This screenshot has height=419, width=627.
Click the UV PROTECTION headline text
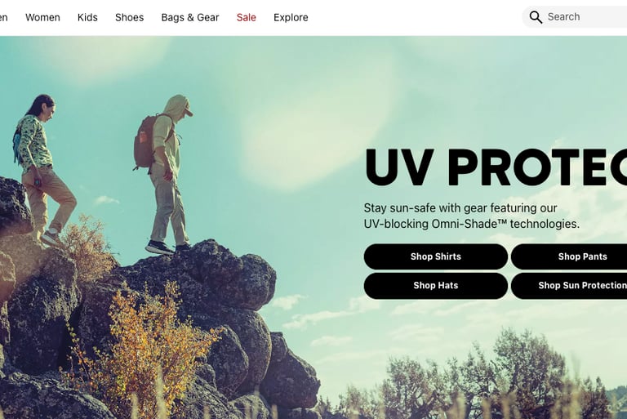tap(496, 167)
